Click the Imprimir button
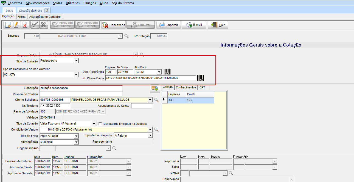Screen dimensions: 354x182 tap(169, 25)
